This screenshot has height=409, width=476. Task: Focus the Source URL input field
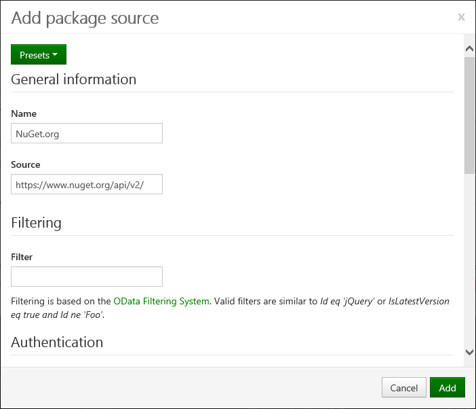pos(87,184)
